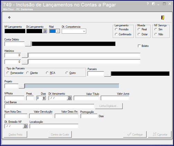Screen dimensions: 174x146
Task: Focus the Localização input field
Action: [x=54, y=126]
